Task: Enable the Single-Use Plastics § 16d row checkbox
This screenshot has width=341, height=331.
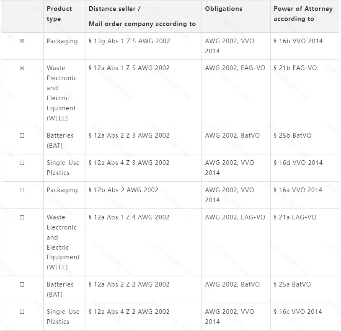Action: pyautogui.click(x=22, y=163)
